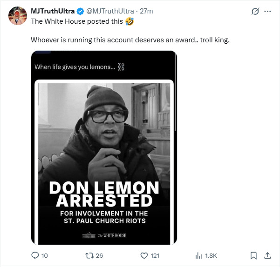The image size is (280, 267).
Task: Click the reply comment icon
Action: click(x=35, y=255)
